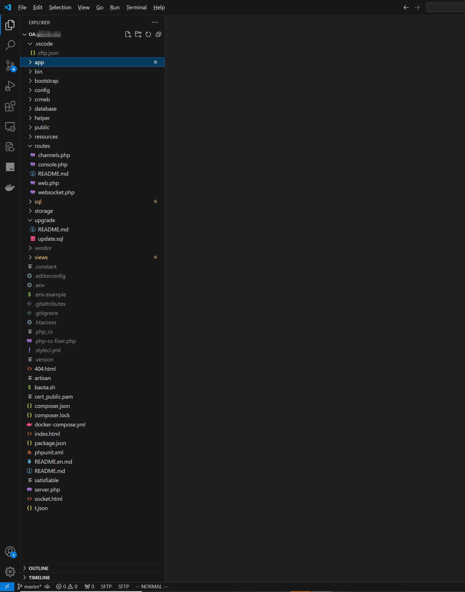The image size is (465, 592).
Task: Expand the config folder
Action: pos(92,90)
